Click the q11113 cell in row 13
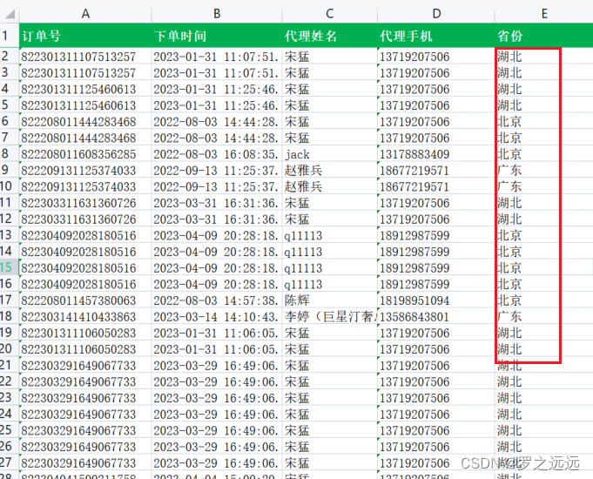Image resolution: width=593 pixels, height=479 pixels. 329,235
